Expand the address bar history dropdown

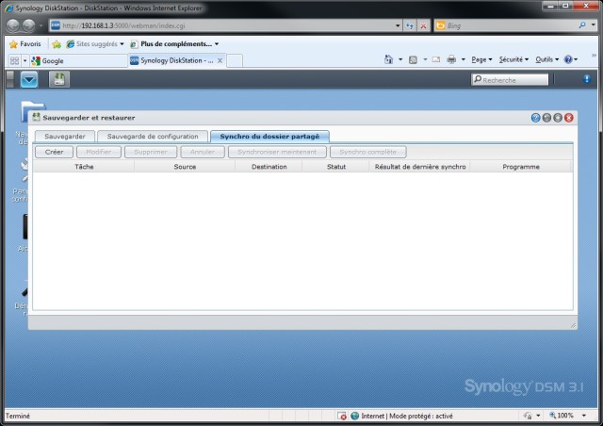tap(398, 25)
